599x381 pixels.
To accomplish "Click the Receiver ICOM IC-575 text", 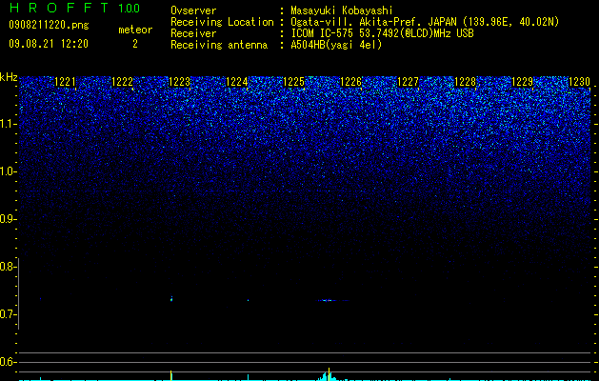I will click(x=322, y=33).
